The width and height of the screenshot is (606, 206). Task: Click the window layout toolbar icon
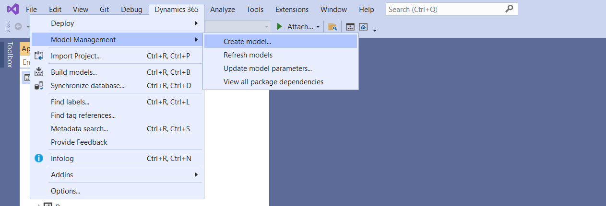click(x=351, y=27)
